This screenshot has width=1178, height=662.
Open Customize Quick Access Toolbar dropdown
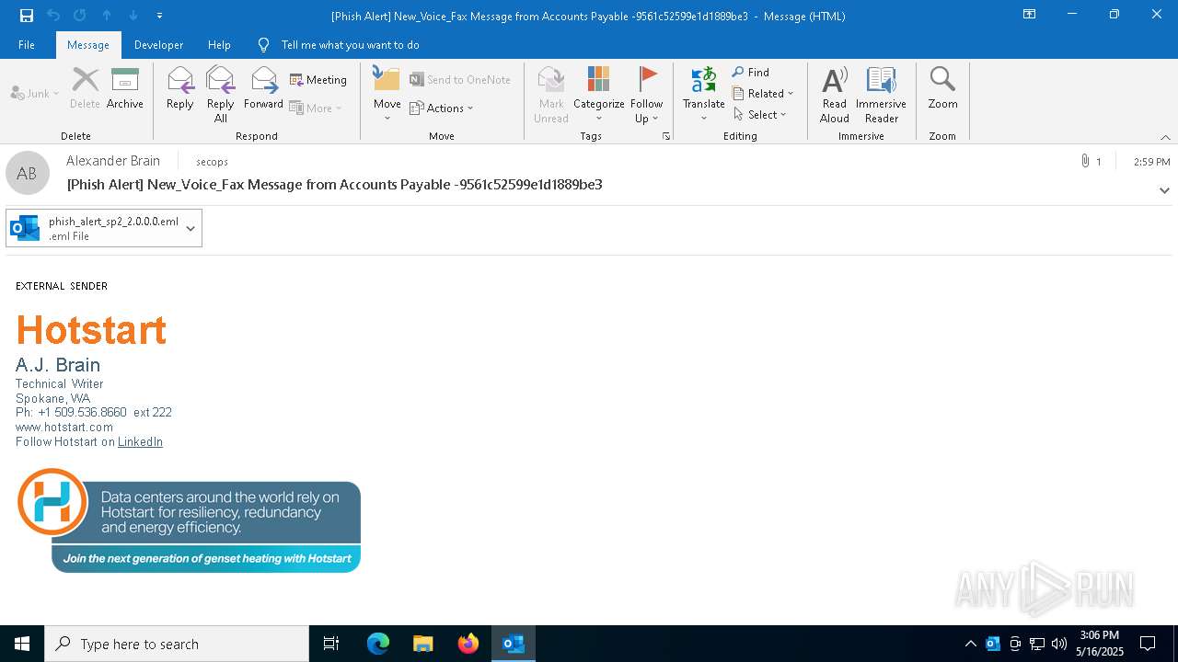click(x=160, y=16)
